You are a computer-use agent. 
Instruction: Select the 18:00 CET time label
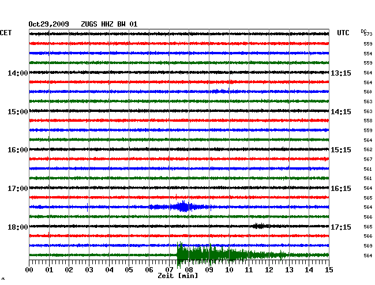click(18, 227)
